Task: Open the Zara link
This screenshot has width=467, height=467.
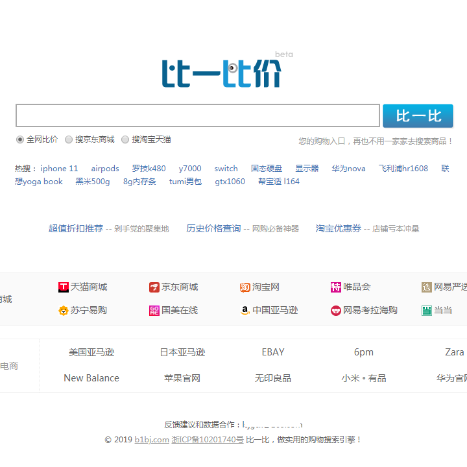Action: pyautogui.click(x=455, y=352)
